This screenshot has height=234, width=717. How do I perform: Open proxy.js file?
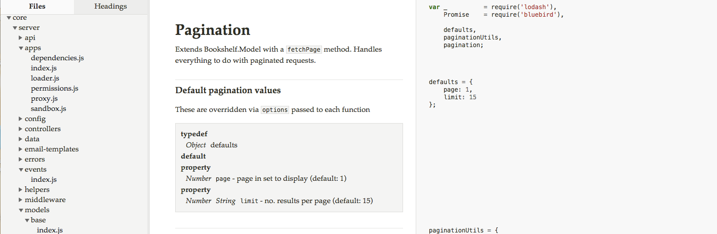coord(44,99)
